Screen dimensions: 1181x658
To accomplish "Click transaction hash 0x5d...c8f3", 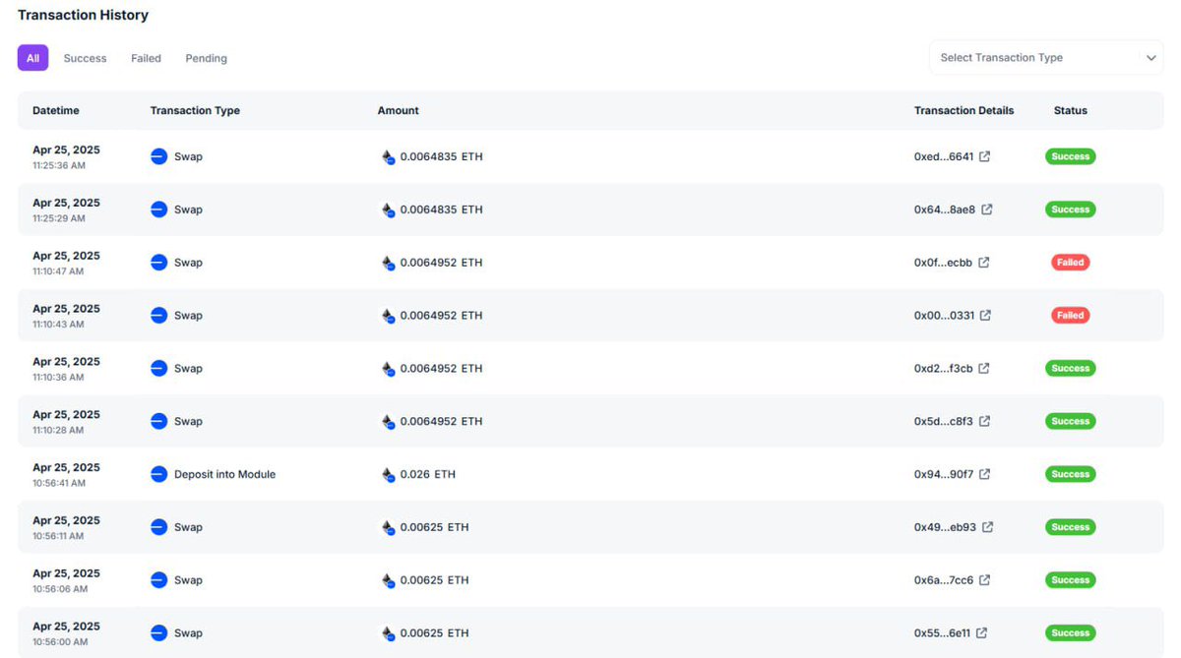I will 944,421.
